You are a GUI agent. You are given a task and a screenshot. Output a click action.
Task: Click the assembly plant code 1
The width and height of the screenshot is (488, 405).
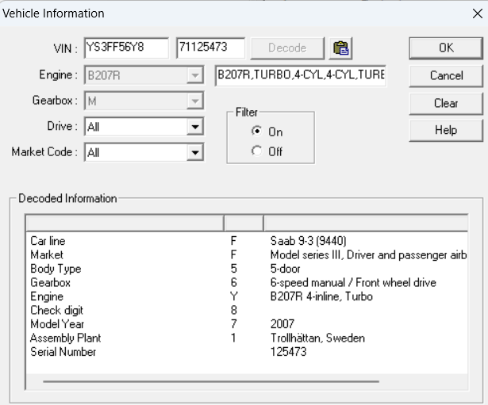coord(233,338)
